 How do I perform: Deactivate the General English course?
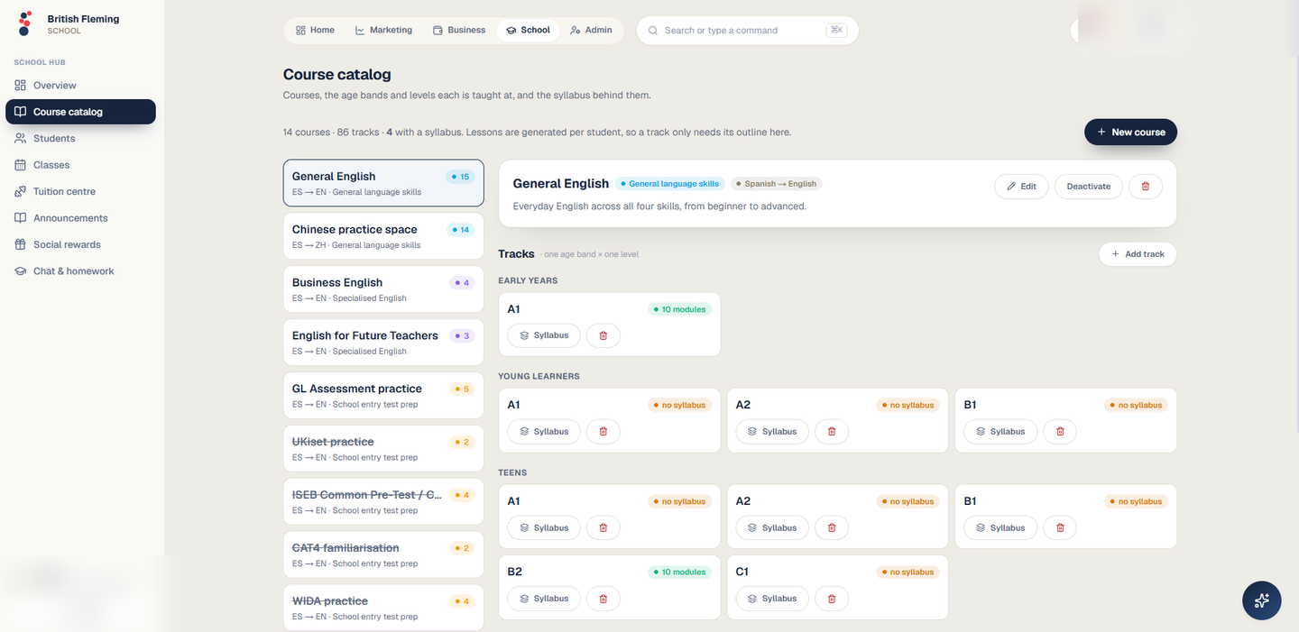click(1089, 186)
